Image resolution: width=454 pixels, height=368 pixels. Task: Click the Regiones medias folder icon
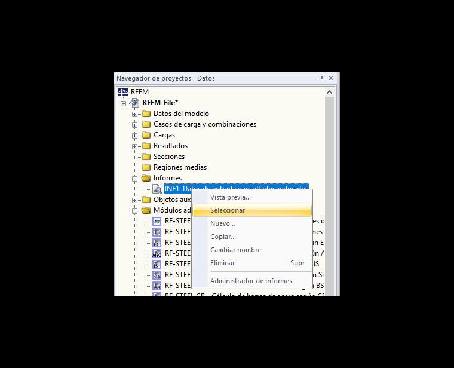(146, 167)
